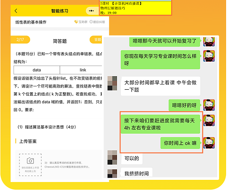Open the 题目纠错 error report link
Viewport: 232px width, 193px height.
97,22
